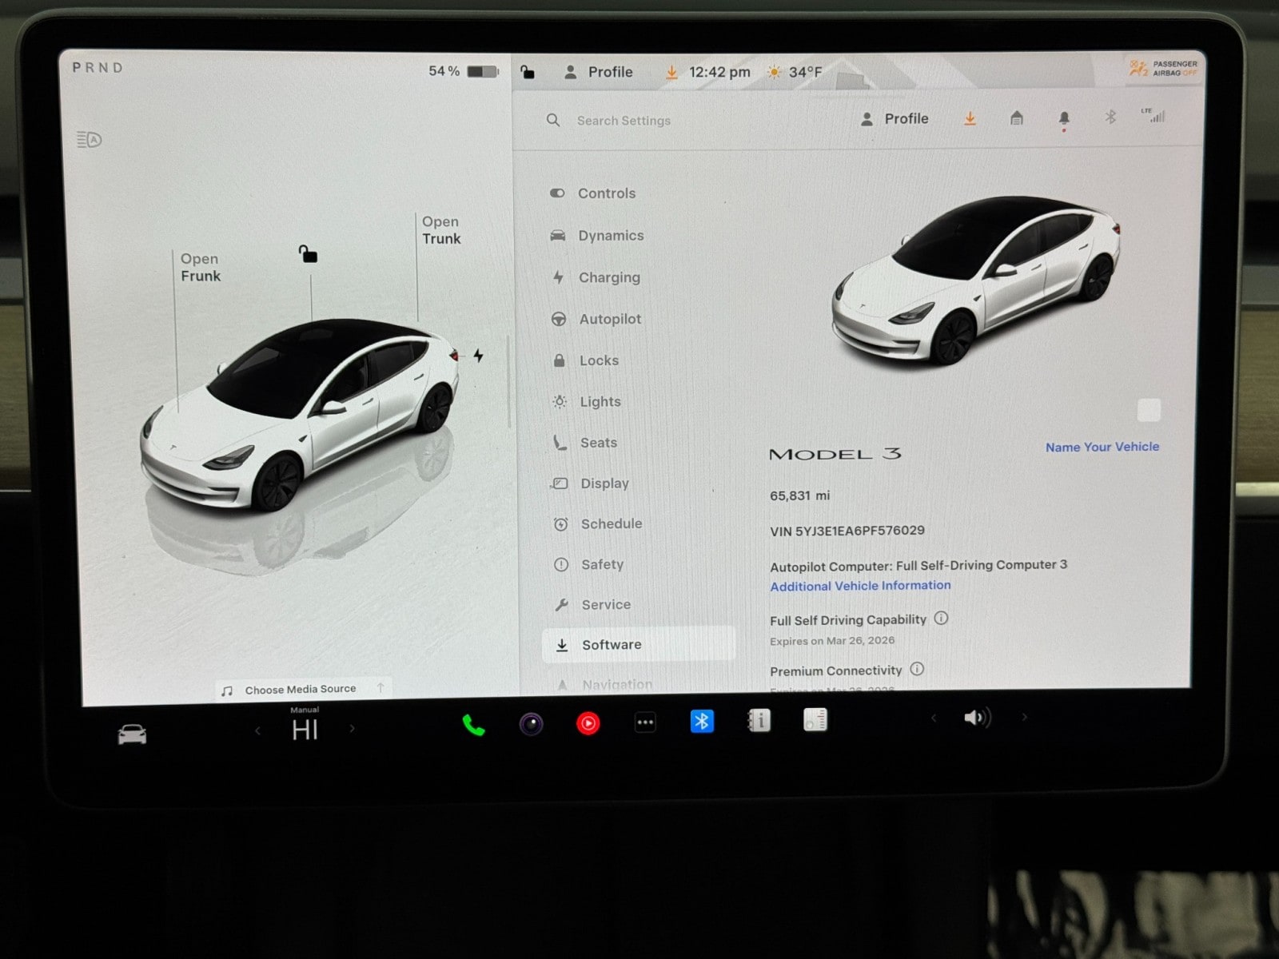Open the Charging settings menu
Screen dimensions: 1279x959
(608, 277)
